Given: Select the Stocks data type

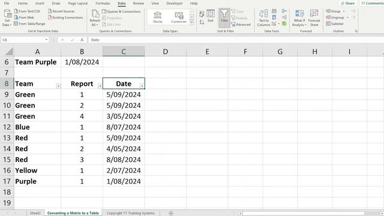Looking at the screenshot, I should (x=157, y=17).
